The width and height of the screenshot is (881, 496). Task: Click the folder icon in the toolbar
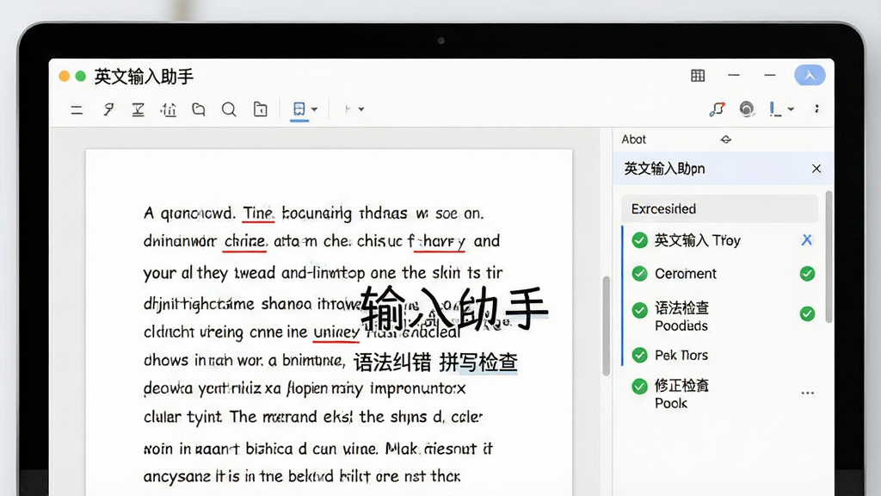point(199,109)
